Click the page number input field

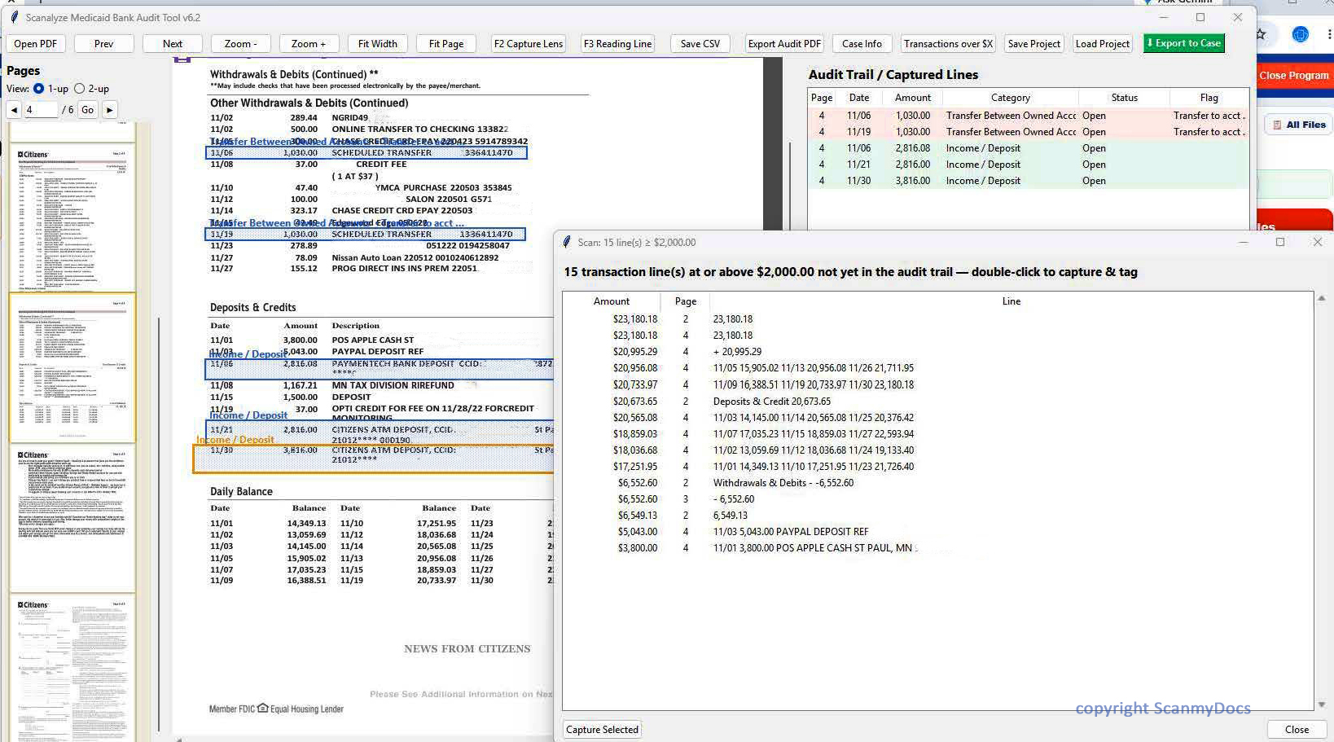[x=41, y=109]
